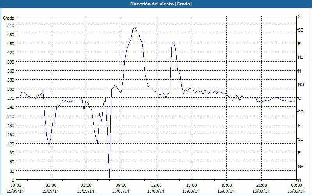Click the "330" y-axis value
The height and width of the screenshot is (195, 312).
[x=11, y=80]
